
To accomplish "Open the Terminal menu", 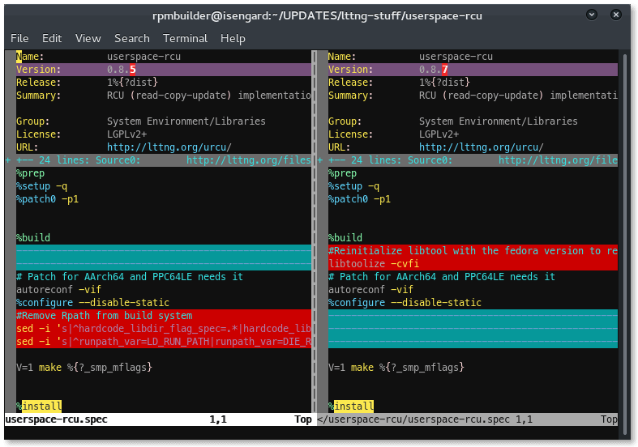I will tap(185, 38).
